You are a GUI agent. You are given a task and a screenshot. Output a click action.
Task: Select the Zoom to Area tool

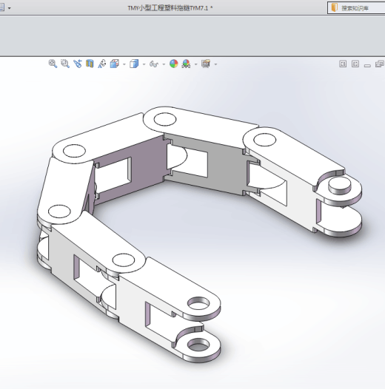pyautogui.click(x=65, y=64)
